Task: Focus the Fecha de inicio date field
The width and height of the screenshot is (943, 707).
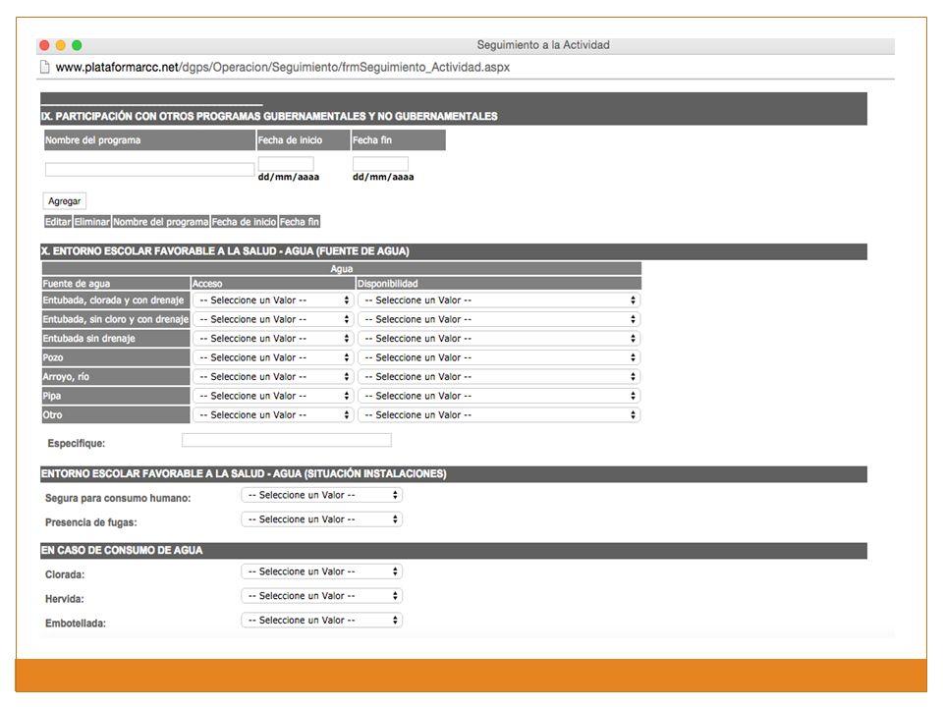Action: [286, 164]
